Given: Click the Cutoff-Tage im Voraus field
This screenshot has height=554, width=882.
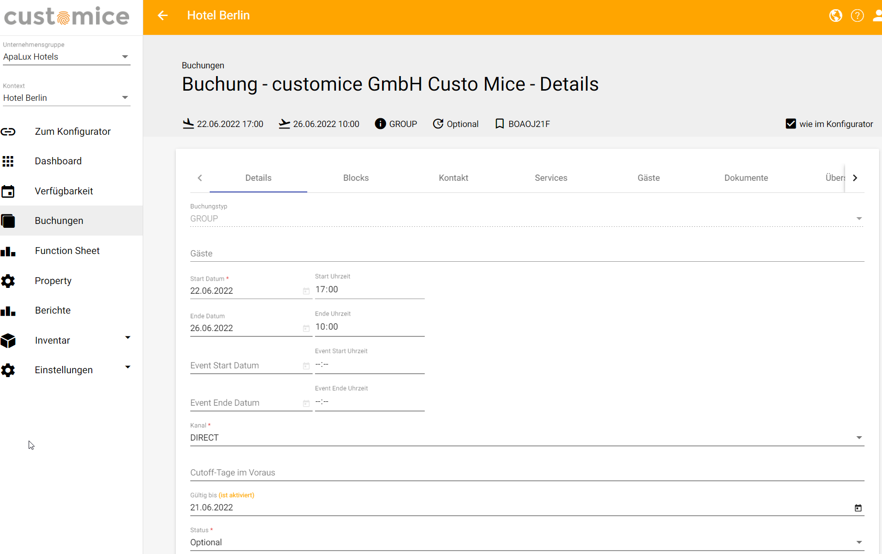Looking at the screenshot, I should [x=527, y=473].
